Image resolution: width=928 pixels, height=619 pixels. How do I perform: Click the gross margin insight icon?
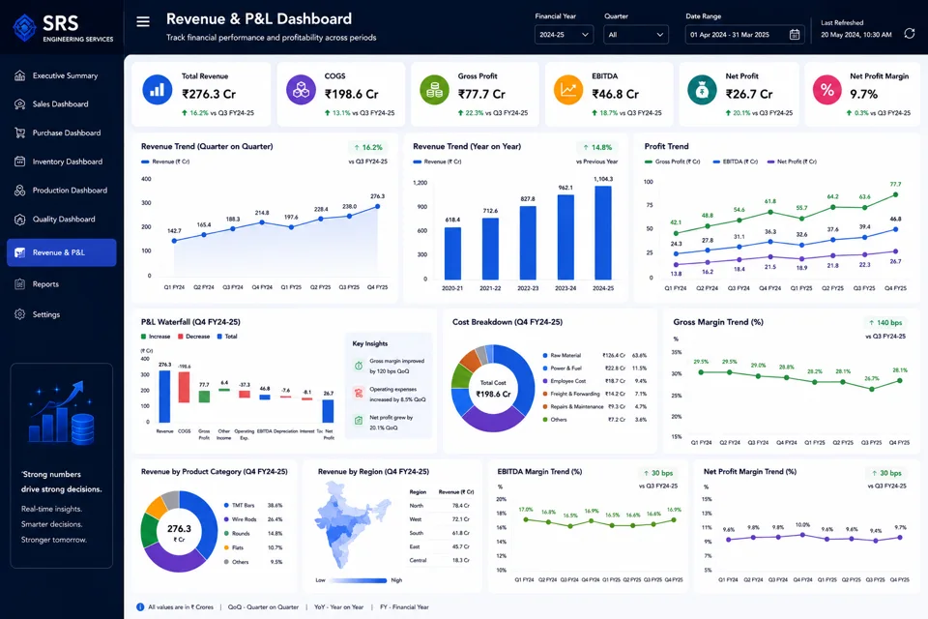point(358,366)
